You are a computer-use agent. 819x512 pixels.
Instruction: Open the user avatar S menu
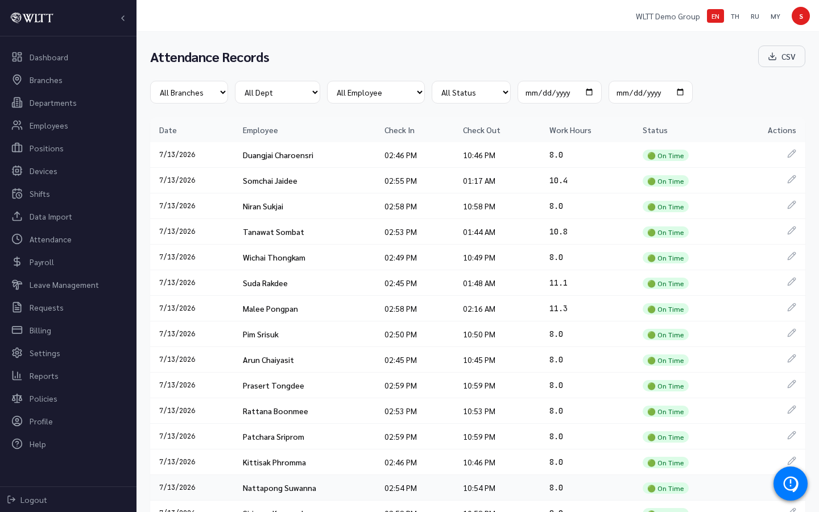point(801,16)
